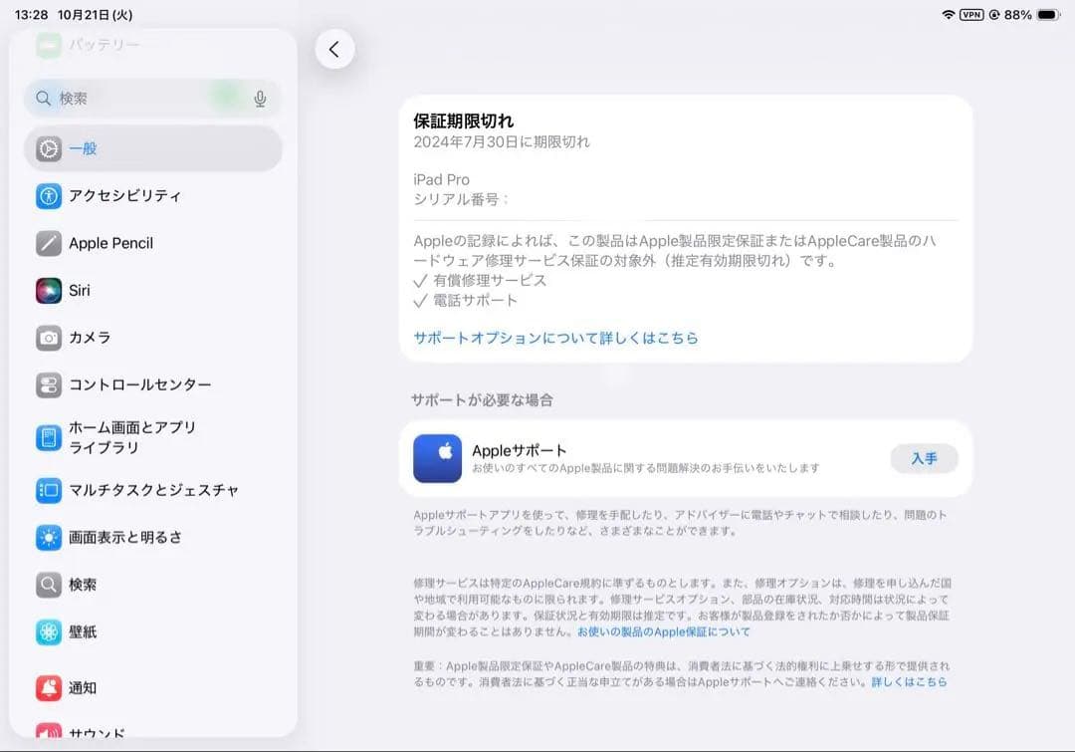This screenshot has width=1075, height=752.
Task: Open the Apple サポート app icon
Action: pos(437,459)
